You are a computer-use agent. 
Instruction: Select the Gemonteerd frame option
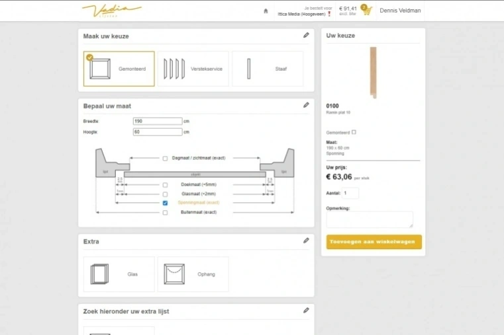pyautogui.click(x=119, y=69)
